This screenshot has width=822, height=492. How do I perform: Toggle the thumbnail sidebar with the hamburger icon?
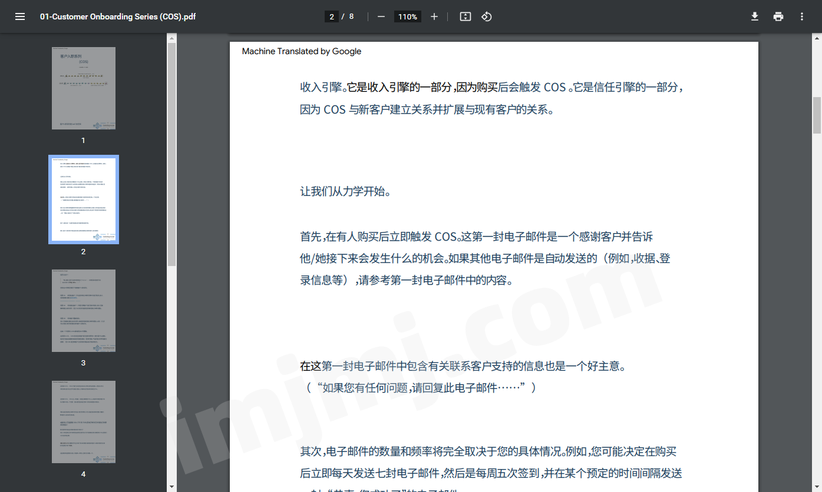(x=20, y=16)
